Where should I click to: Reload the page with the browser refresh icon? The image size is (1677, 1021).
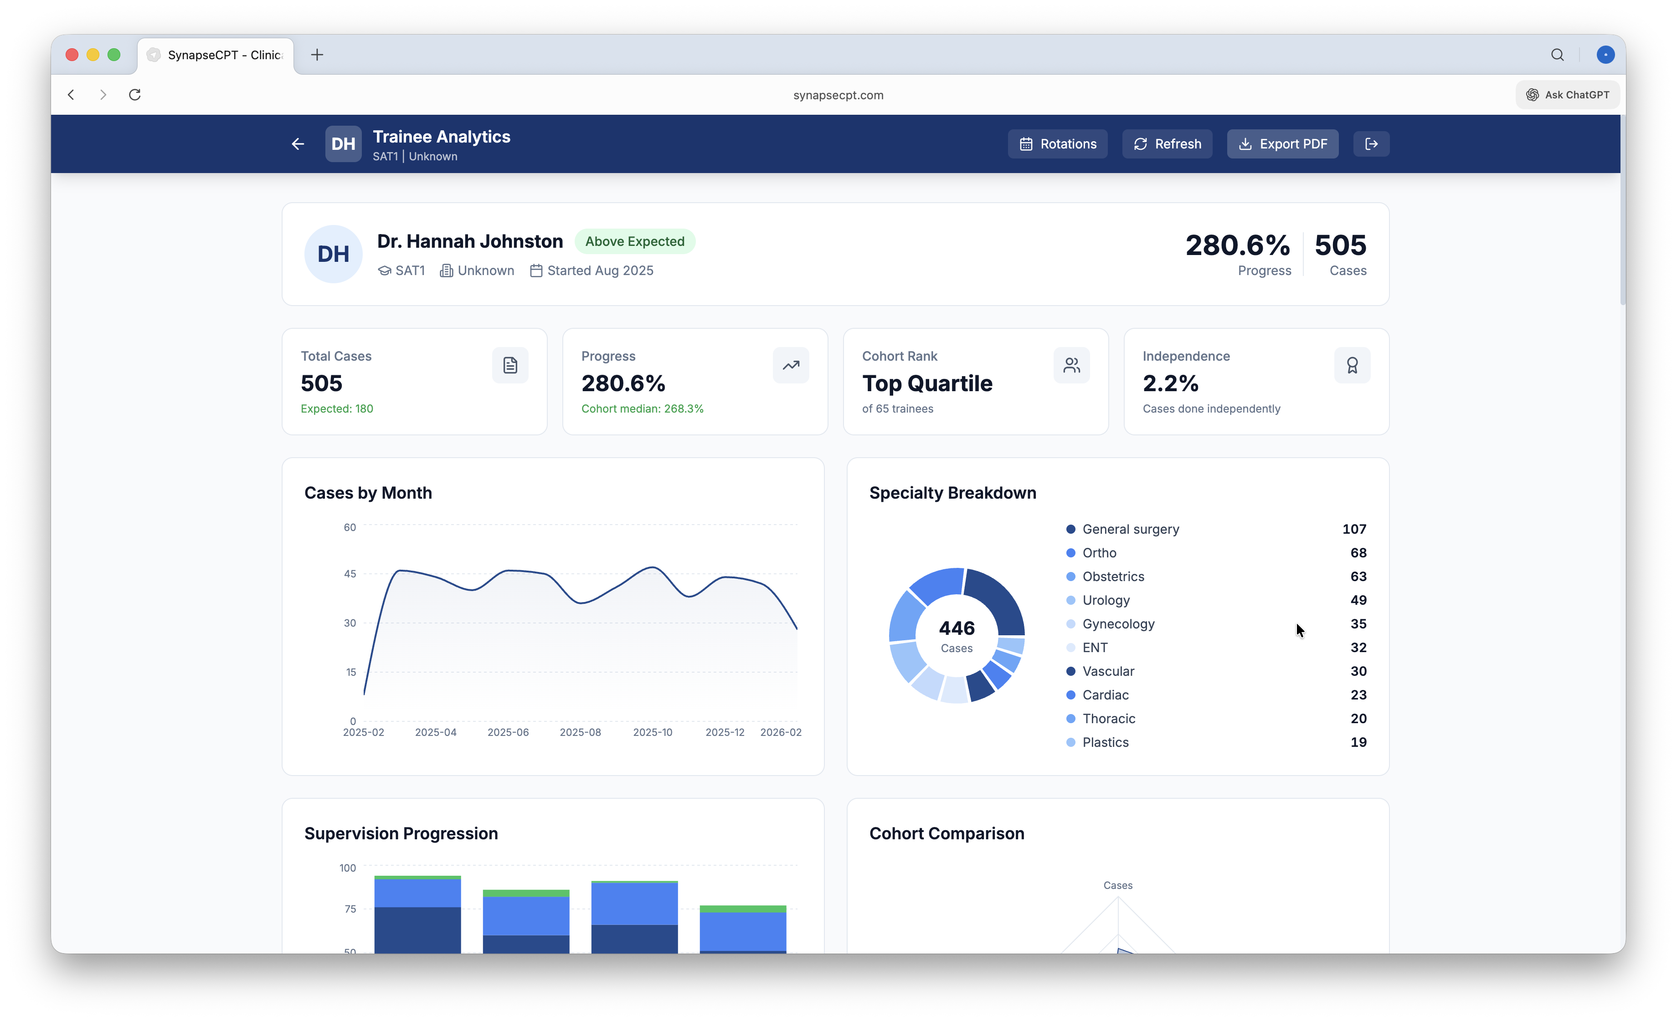point(135,95)
